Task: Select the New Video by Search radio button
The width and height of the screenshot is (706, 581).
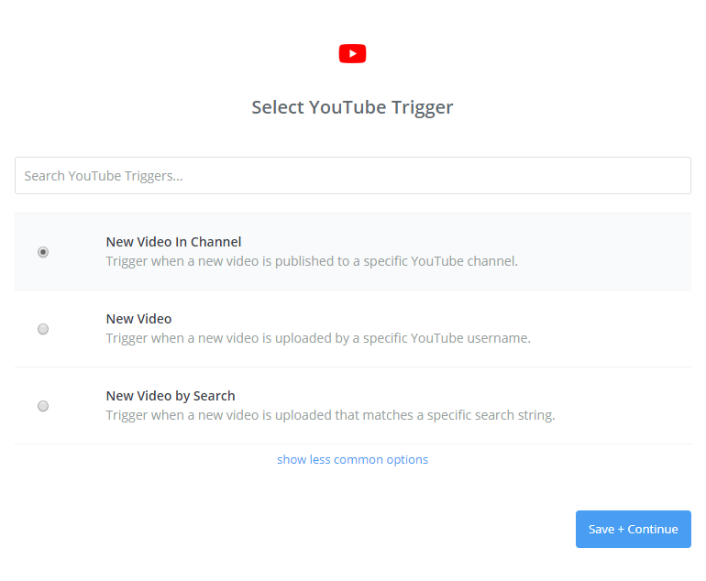Action: 43,406
